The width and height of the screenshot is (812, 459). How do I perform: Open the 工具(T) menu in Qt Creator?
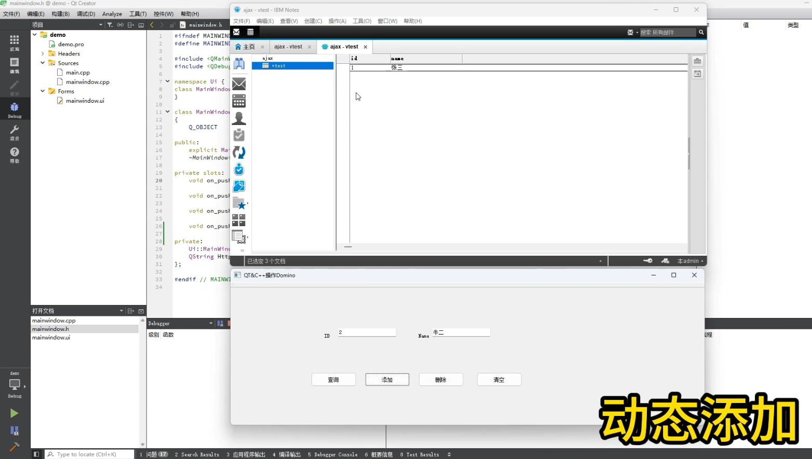pyautogui.click(x=138, y=14)
